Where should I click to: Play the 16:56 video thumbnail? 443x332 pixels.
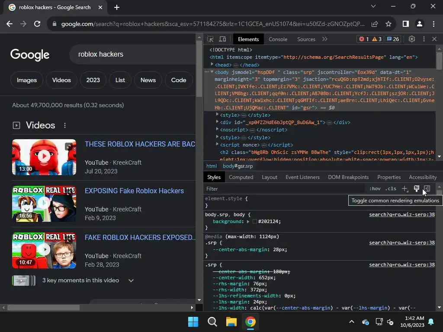[x=44, y=204]
